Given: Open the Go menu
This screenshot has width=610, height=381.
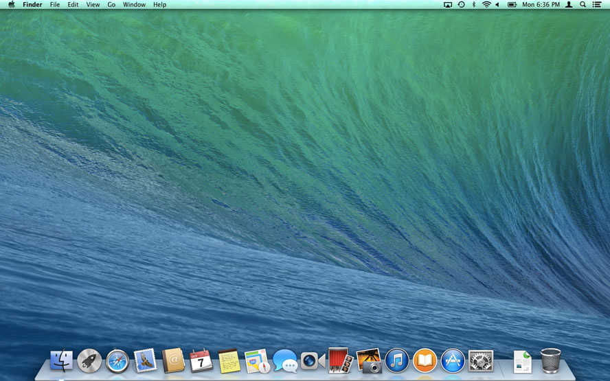Looking at the screenshot, I should pyautogui.click(x=111, y=5).
